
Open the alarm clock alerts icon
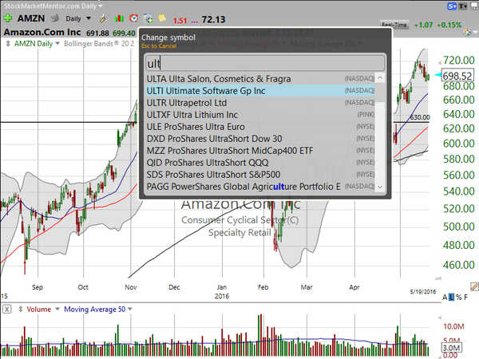pos(133,18)
